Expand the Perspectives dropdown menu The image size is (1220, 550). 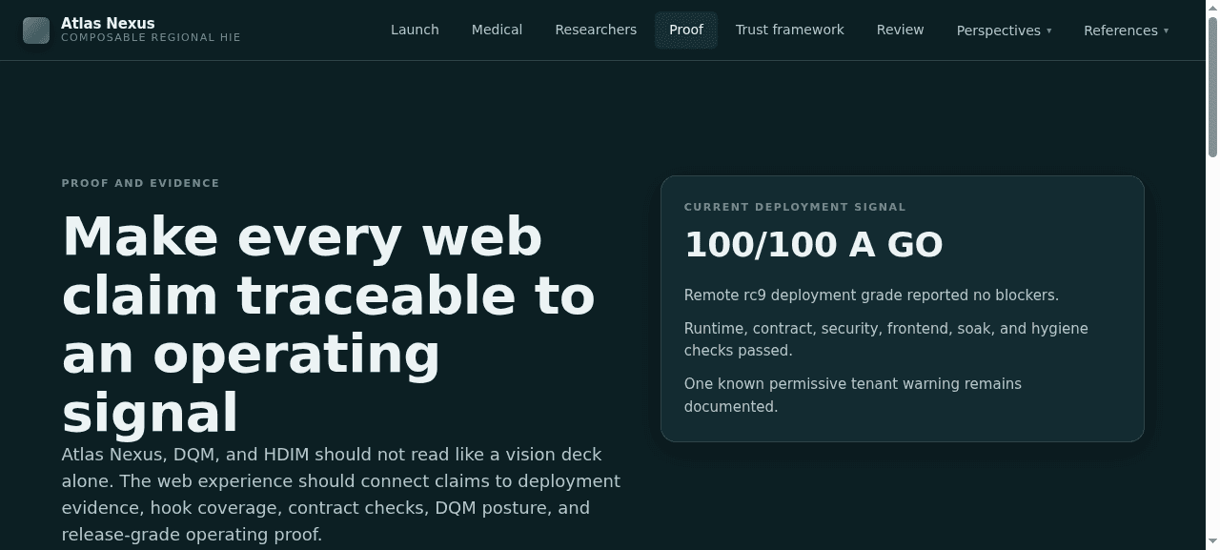pos(998,31)
